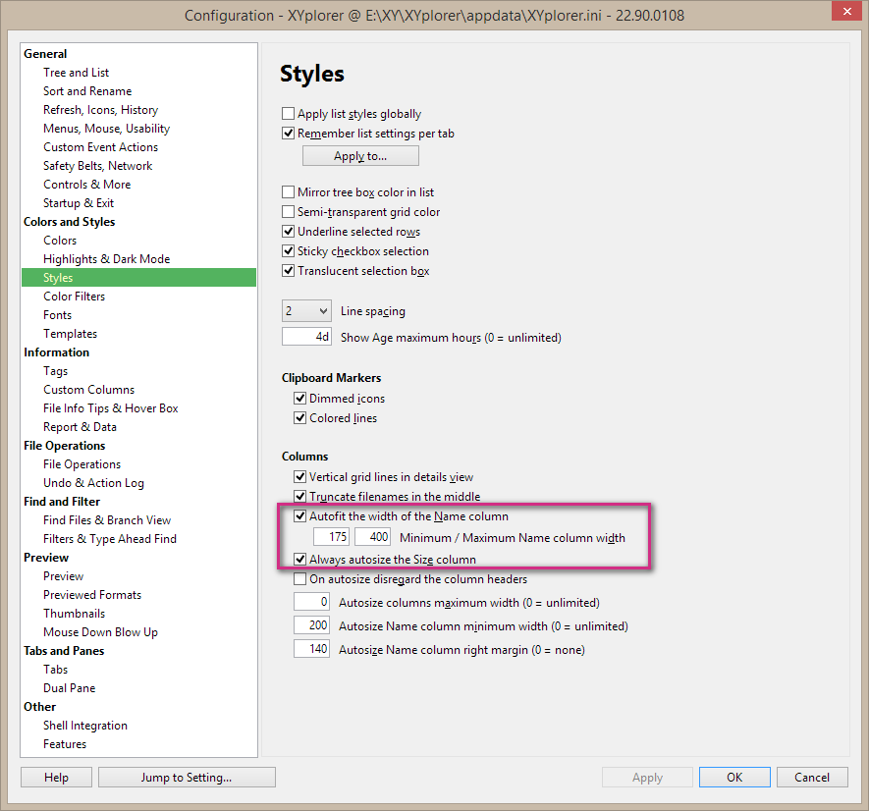Viewport: 869px width, 811px height.
Task: Toggle Mirror tree box color in list
Action: [x=289, y=192]
